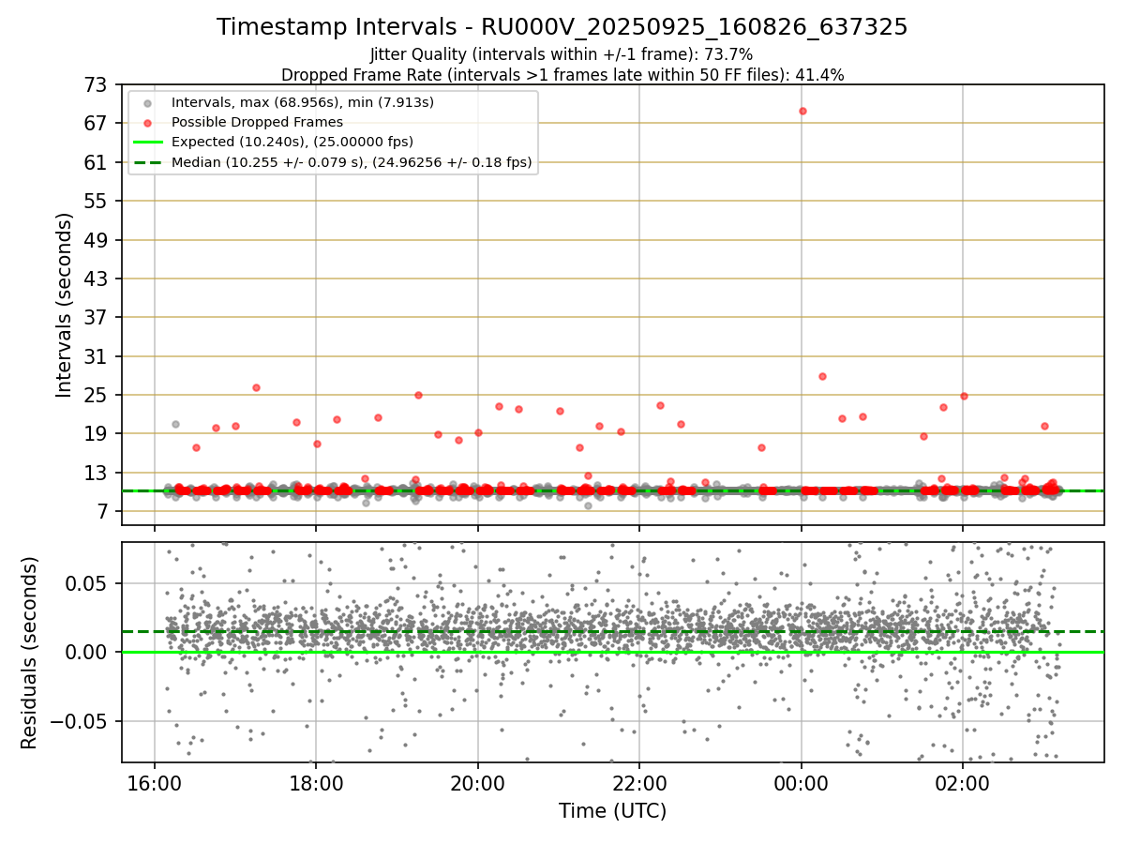Click the '19' y-axis tick label
The height and width of the screenshot is (844, 1125).
pos(97,433)
